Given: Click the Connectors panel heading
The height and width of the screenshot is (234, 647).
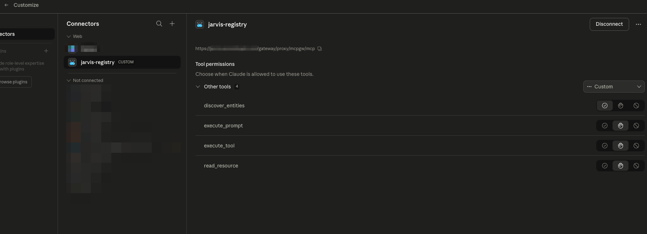Looking at the screenshot, I should coord(83,24).
